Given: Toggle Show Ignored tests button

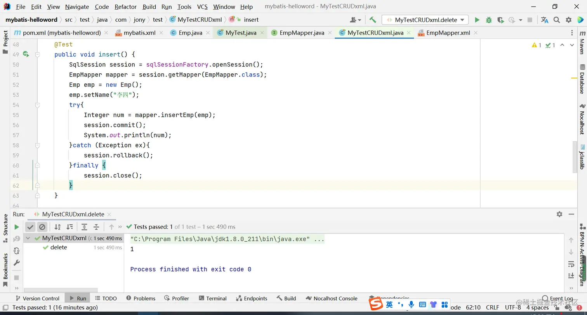Looking at the screenshot, I should point(42,227).
